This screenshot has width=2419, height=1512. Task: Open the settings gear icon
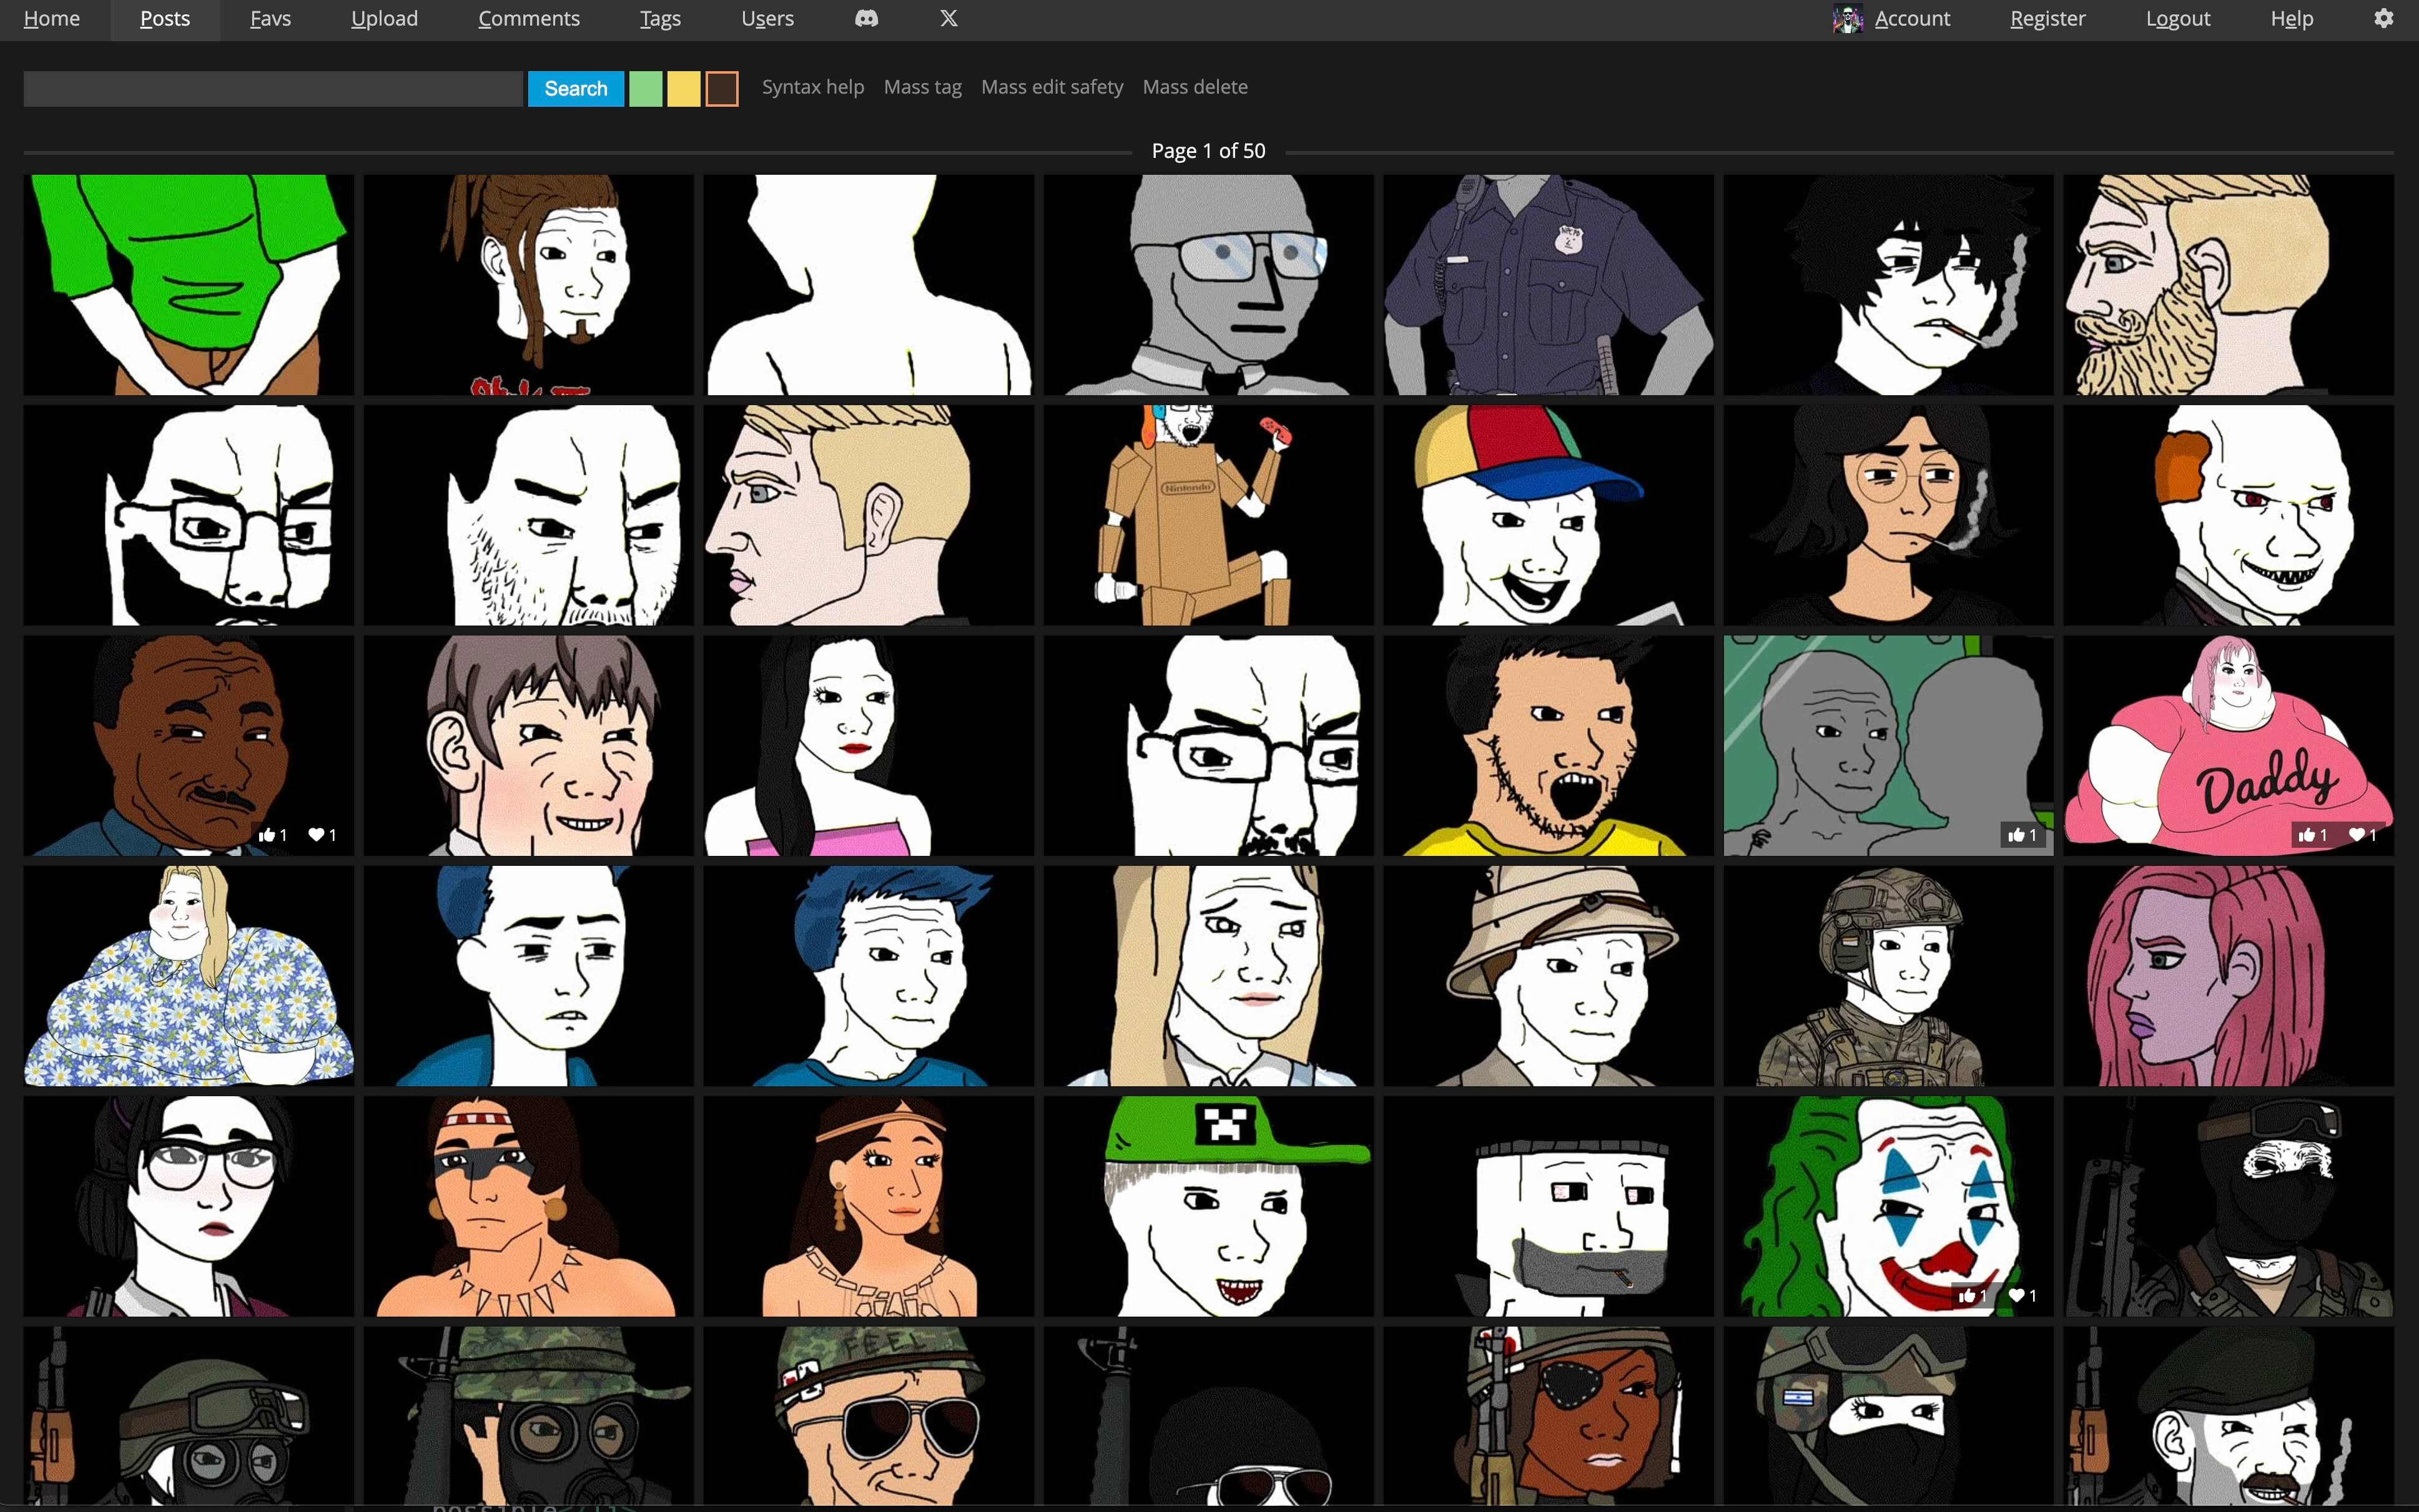(x=2383, y=18)
